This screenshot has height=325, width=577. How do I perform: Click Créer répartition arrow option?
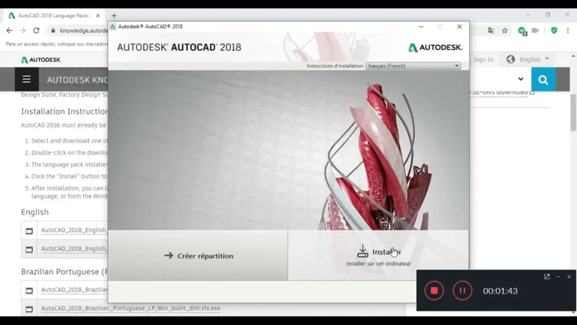tap(198, 256)
